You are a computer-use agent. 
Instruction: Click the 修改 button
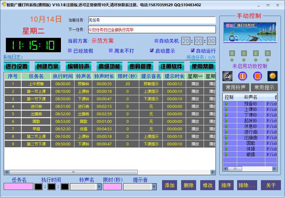click(207, 185)
